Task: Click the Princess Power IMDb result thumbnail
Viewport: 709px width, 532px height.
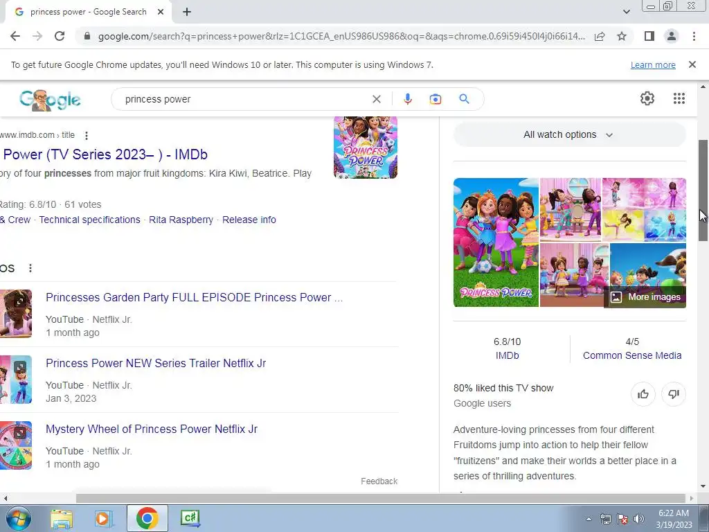Action: 366,148
